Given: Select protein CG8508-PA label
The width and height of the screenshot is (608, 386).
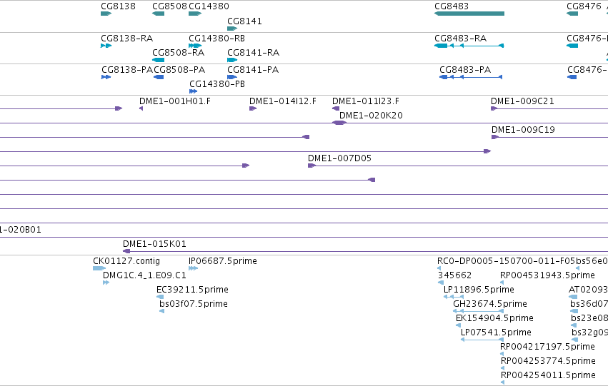Looking at the screenshot, I should 179,70.
